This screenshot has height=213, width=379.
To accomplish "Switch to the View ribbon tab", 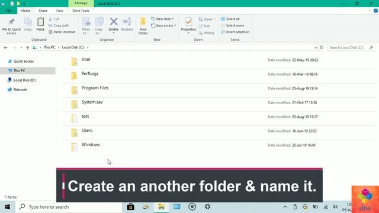I will tap(59, 11).
